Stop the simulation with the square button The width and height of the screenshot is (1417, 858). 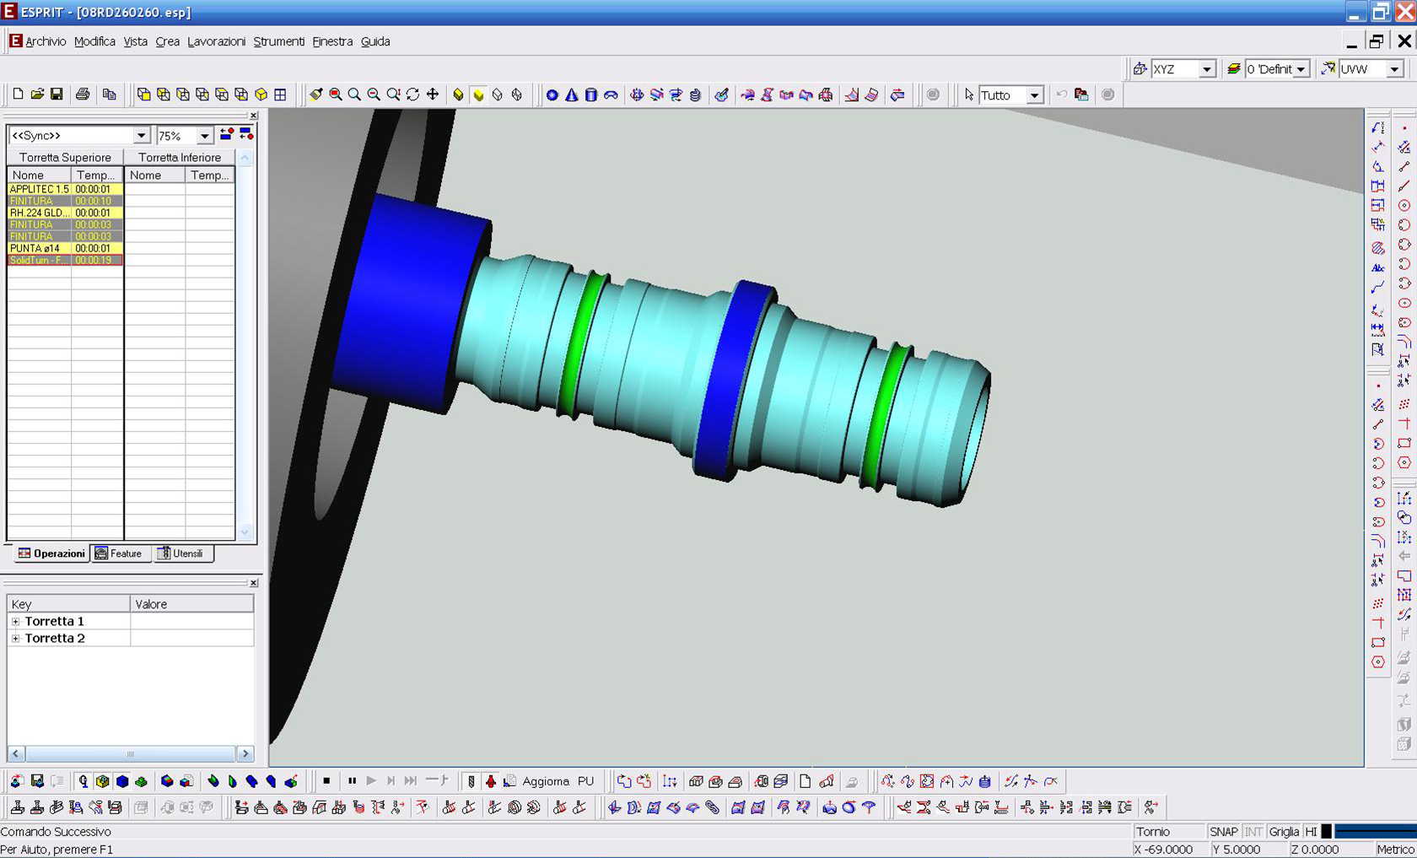[x=326, y=781]
